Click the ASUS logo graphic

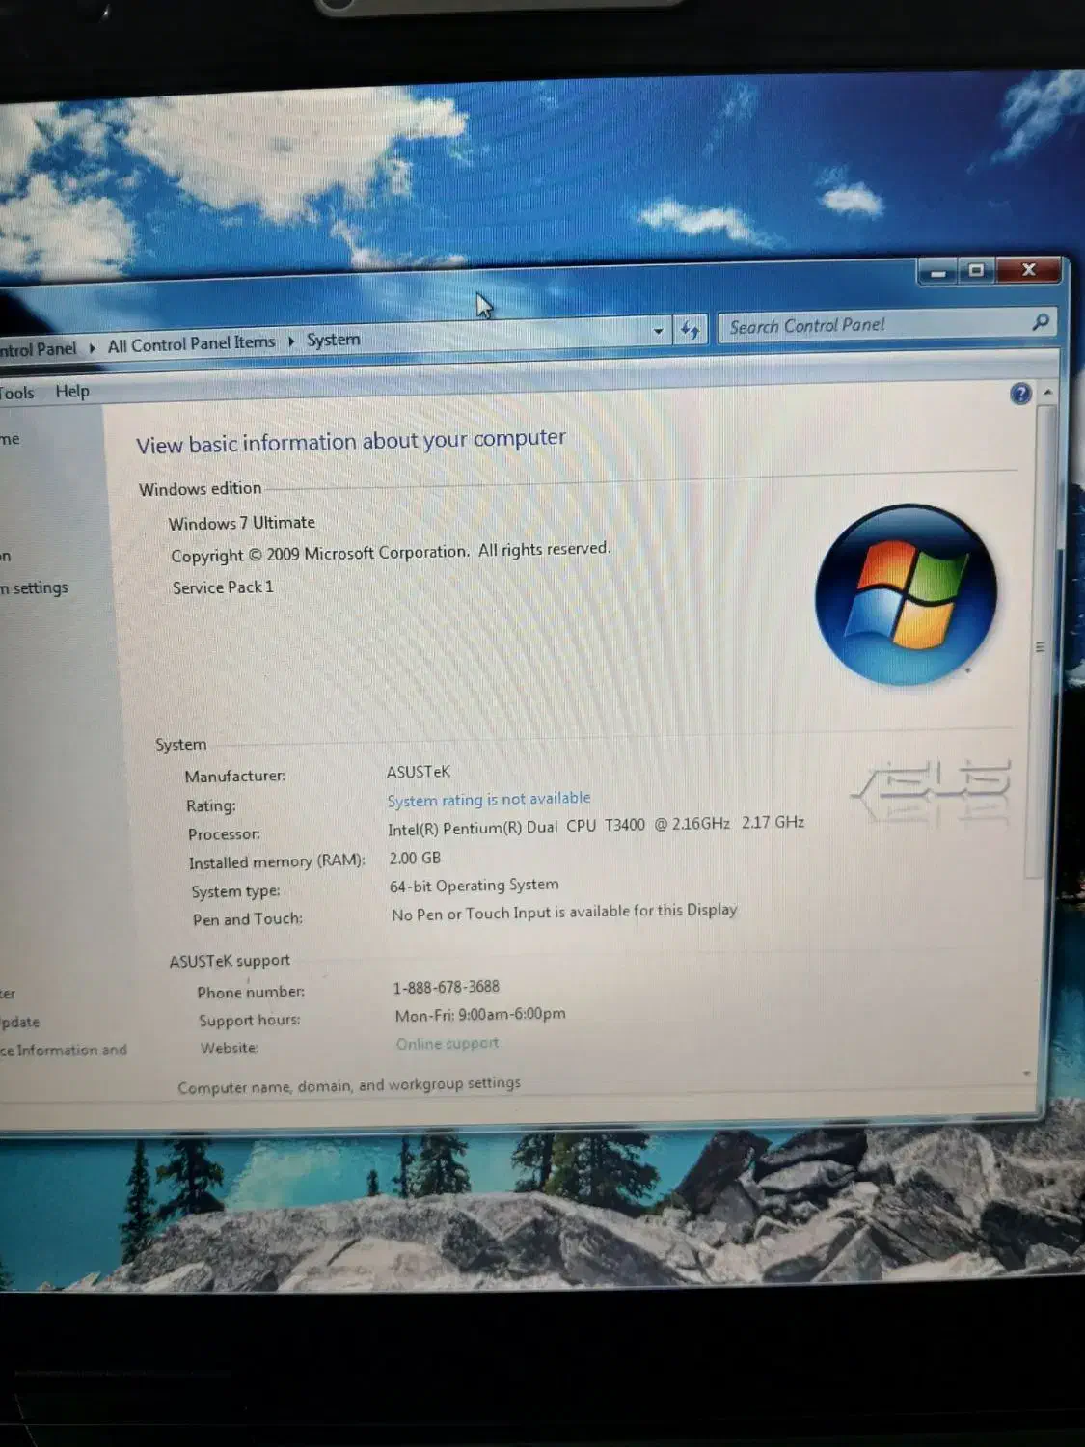coord(932,792)
